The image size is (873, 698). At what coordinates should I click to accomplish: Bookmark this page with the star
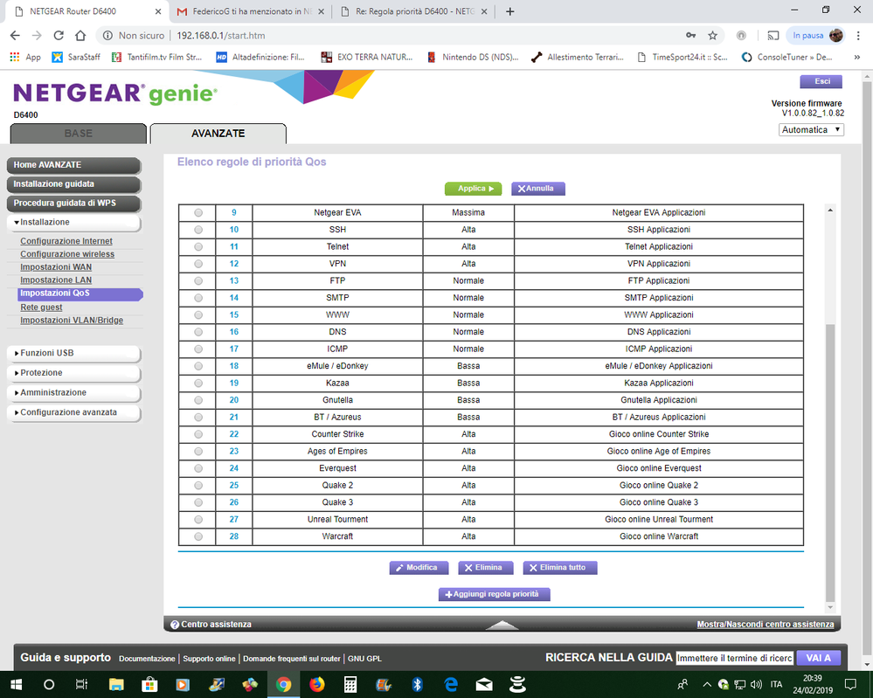point(713,35)
